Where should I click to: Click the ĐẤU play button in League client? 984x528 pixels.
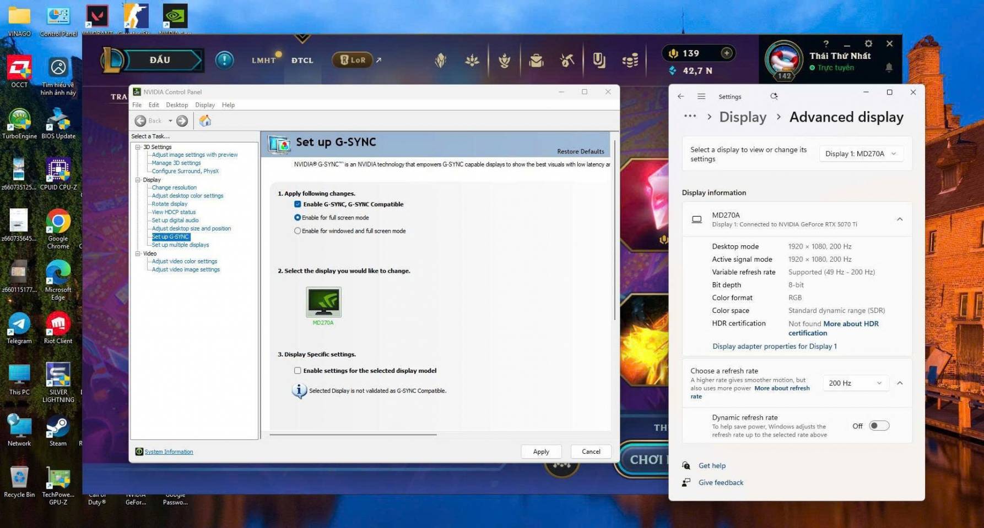point(160,60)
